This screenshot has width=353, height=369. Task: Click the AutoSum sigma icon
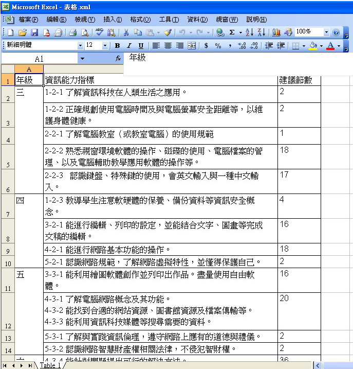(232, 32)
